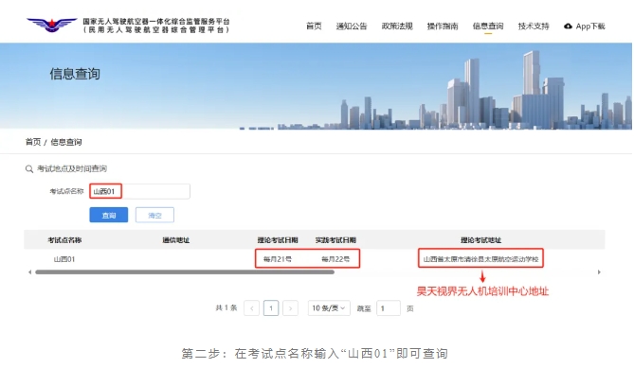Open the 政策法规 nav menu item

(x=397, y=26)
